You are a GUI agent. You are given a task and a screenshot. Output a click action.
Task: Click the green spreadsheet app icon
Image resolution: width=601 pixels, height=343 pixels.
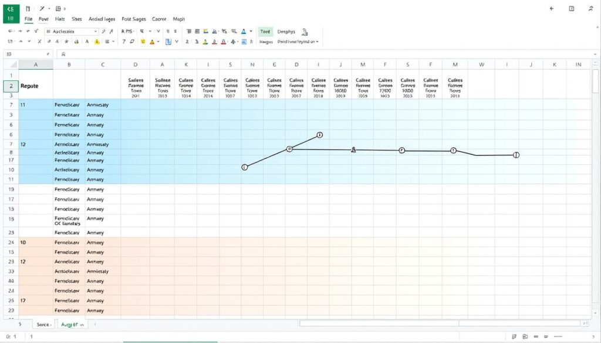point(11,13)
